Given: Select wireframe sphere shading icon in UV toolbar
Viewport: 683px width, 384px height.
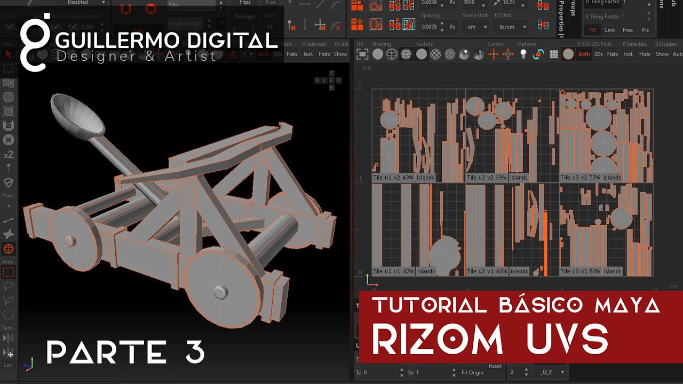Looking at the screenshot, I should (392, 54).
